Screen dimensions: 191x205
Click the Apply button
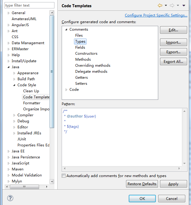(x=173, y=184)
